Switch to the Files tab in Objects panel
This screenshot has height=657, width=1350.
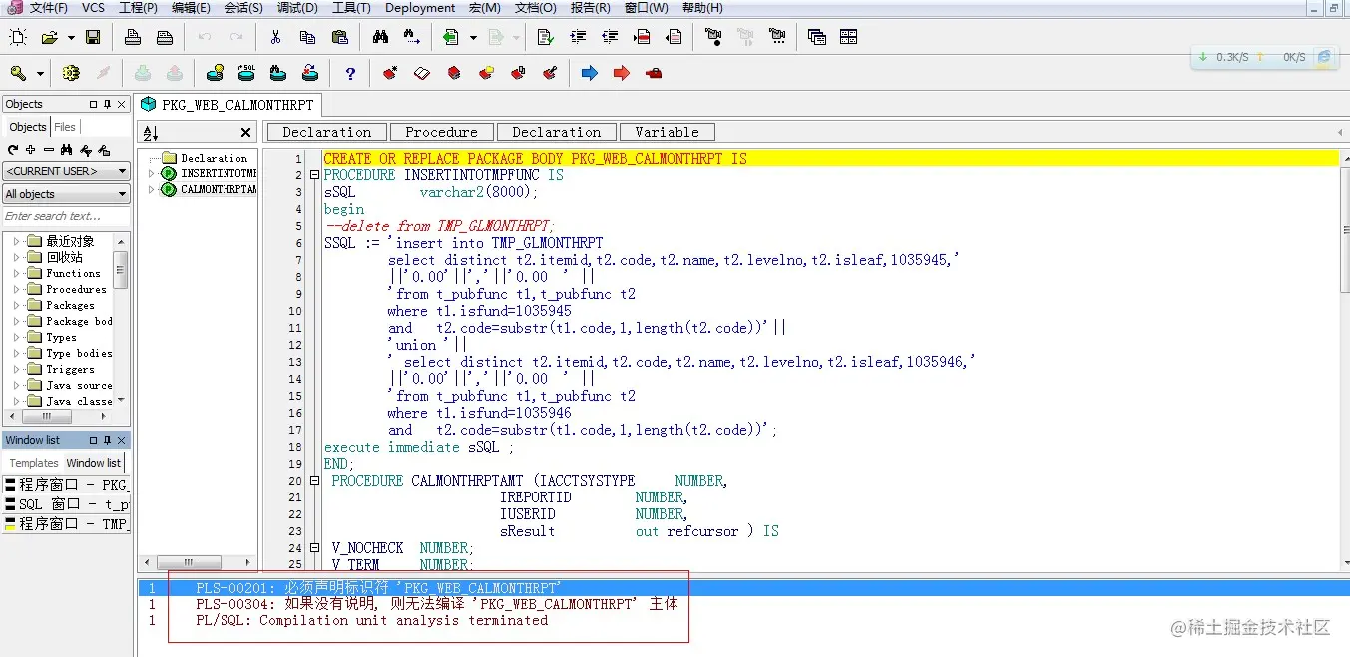[65, 127]
